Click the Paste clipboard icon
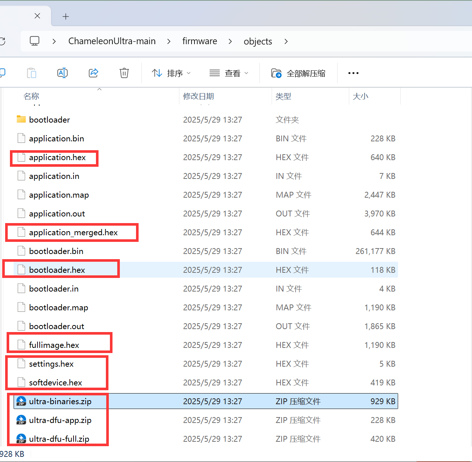This screenshot has height=462, width=472. point(32,73)
